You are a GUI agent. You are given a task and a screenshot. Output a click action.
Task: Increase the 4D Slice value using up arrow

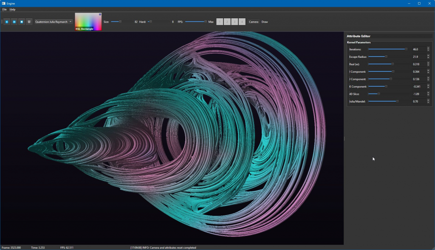point(428,93)
